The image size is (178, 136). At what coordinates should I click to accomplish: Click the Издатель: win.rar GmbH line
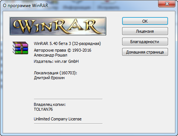(x=56, y=61)
